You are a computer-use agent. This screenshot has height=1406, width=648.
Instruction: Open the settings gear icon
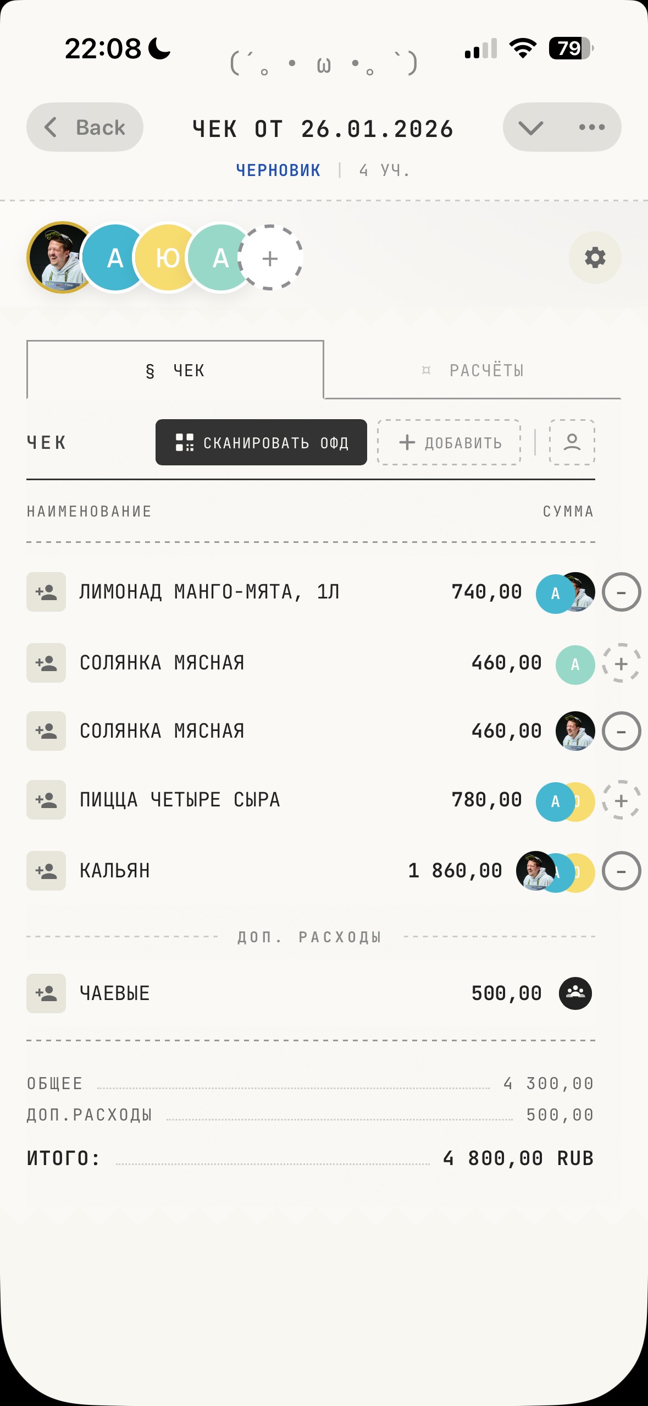pyautogui.click(x=595, y=257)
